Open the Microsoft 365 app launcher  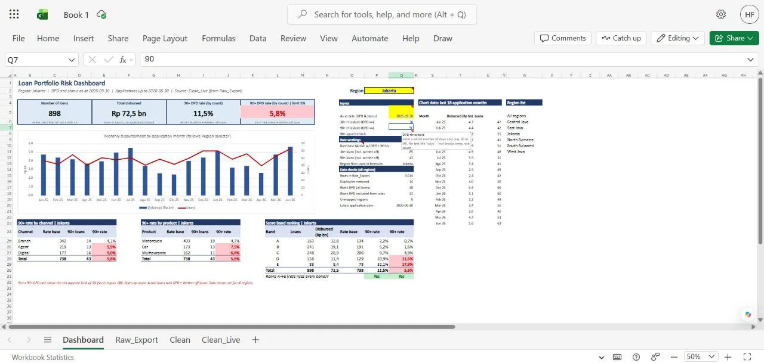(x=14, y=14)
